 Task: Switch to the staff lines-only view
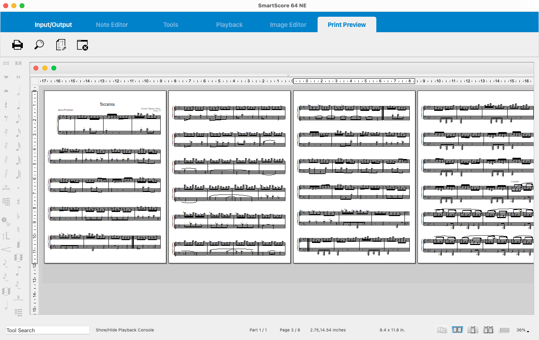504,330
